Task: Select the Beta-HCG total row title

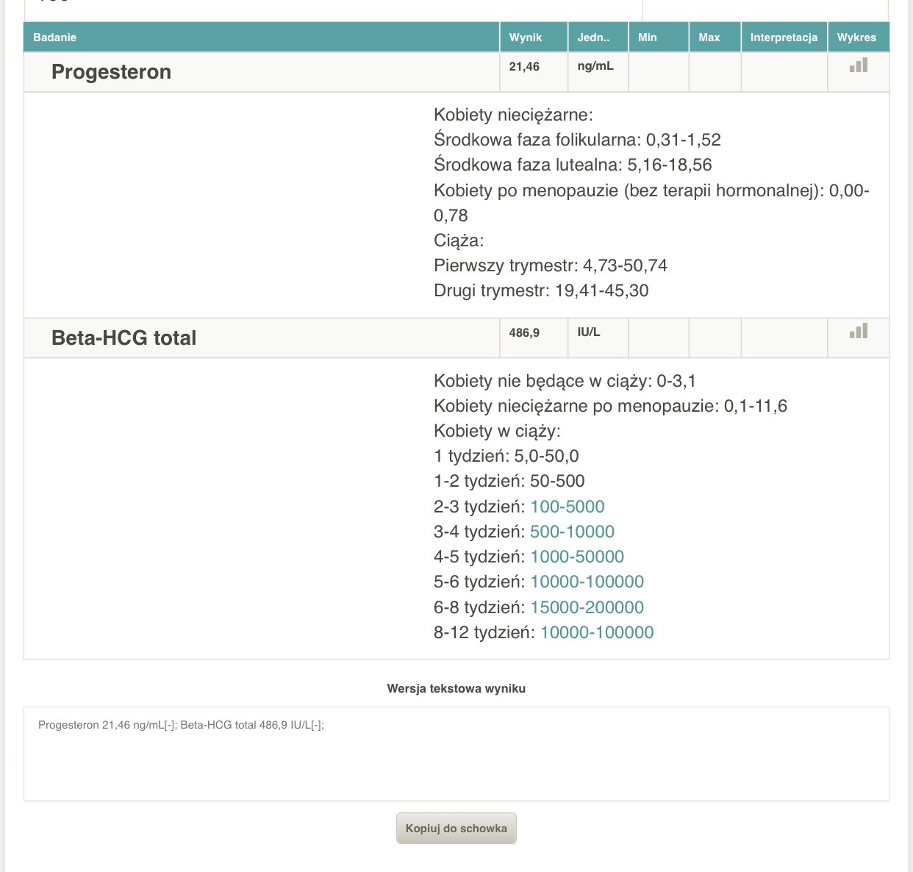Action: (x=124, y=338)
